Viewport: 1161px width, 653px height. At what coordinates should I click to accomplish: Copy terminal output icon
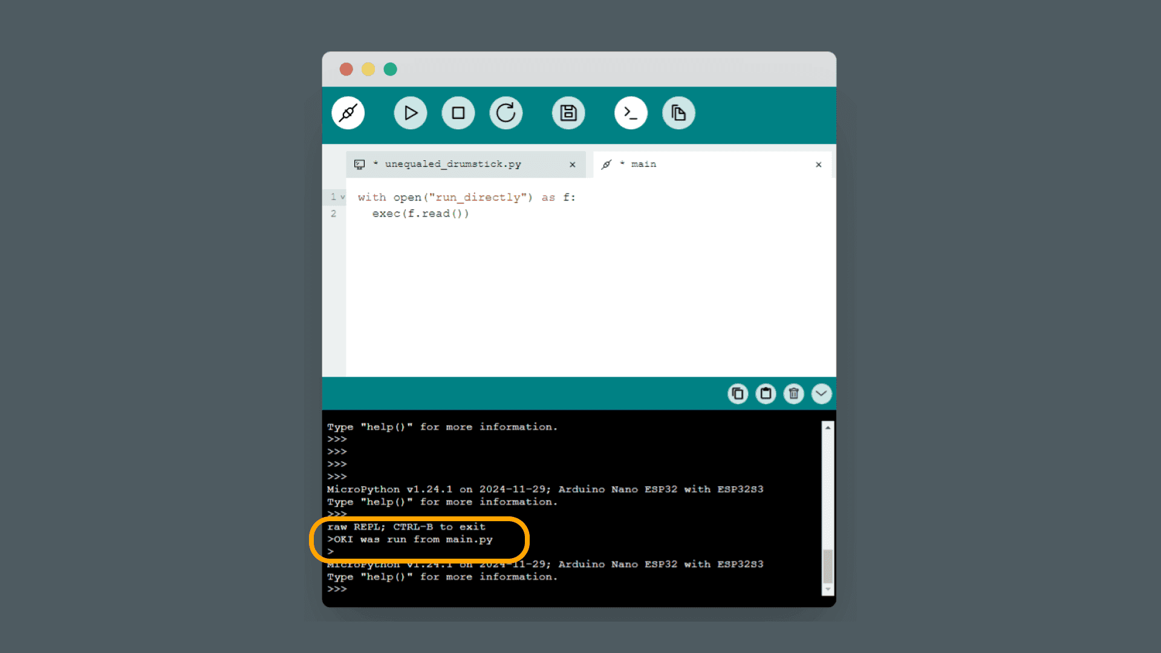(738, 394)
